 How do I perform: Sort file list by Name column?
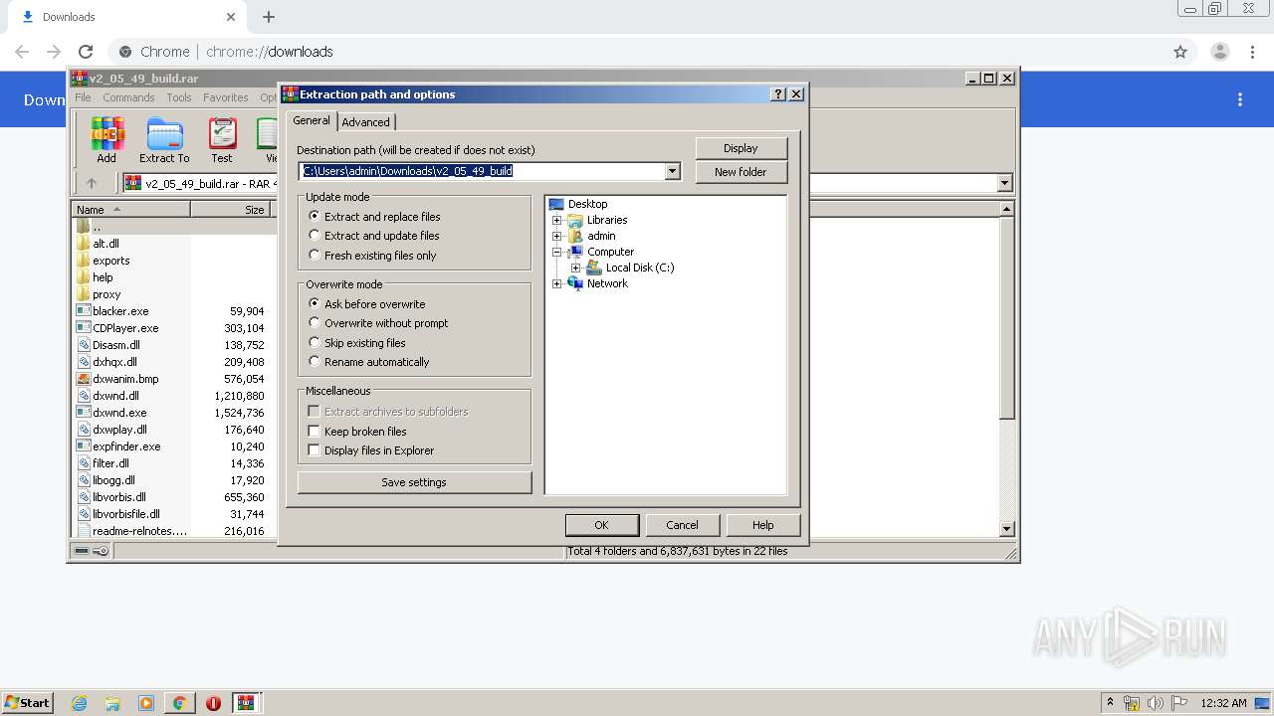click(131, 209)
